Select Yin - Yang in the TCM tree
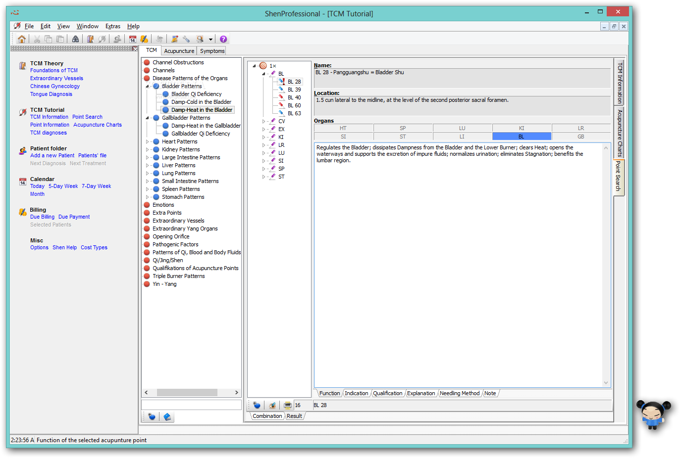681x458 pixels. pos(164,284)
